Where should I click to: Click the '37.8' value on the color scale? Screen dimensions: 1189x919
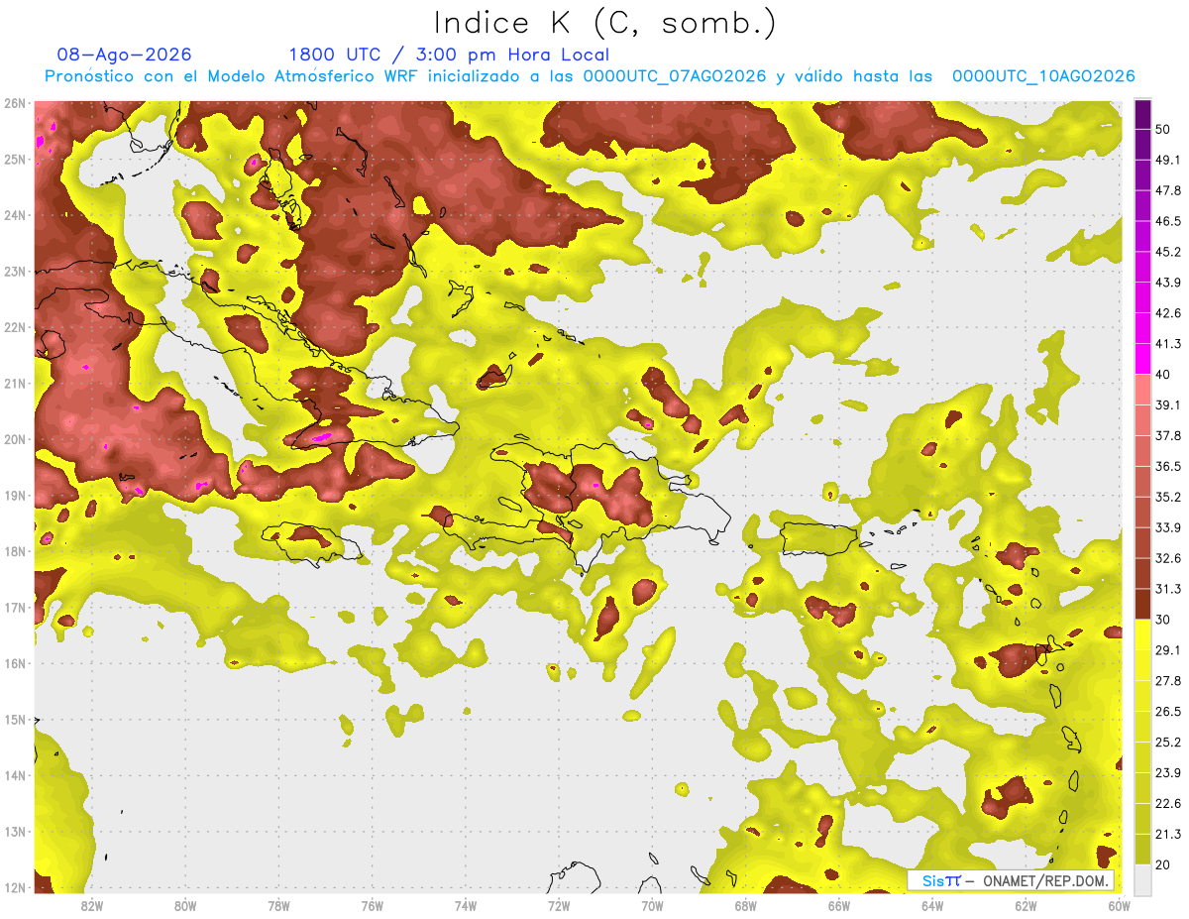click(1168, 436)
